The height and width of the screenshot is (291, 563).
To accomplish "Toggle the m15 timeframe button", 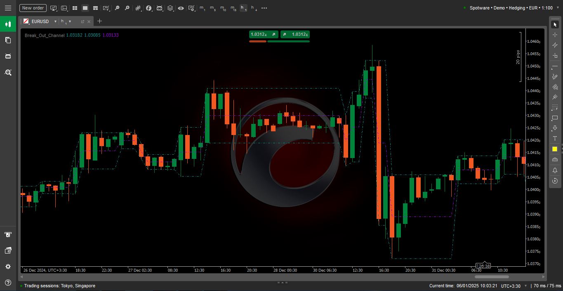I will (234, 8).
